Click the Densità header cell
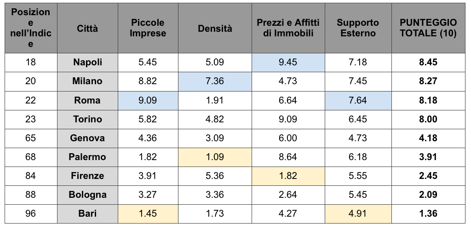The height and width of the screenshot is (230, 471). click(x=215, y=29)
